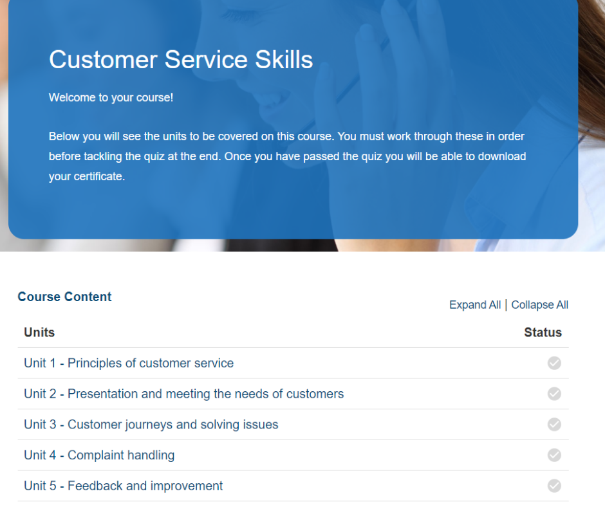Click the Status column header
This screenshot has width=605, height=507.
point(543,332)
